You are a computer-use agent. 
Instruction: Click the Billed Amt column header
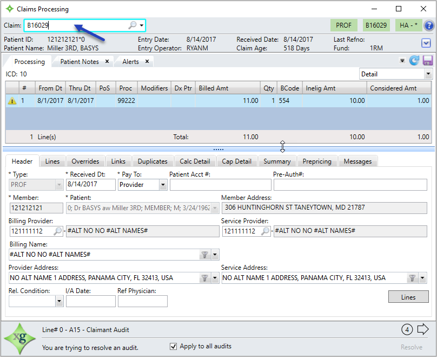[228, 88]
